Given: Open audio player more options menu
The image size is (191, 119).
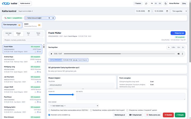Looking at the screenshot, I should pos(182,54).
